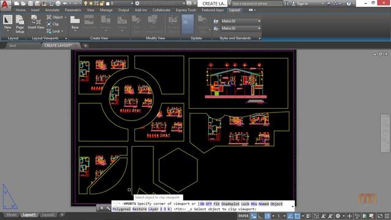The width and height of the screenshot is (391, 220).
Task: Click the plus-shaped icon in status bar
Action: point(349,216)
